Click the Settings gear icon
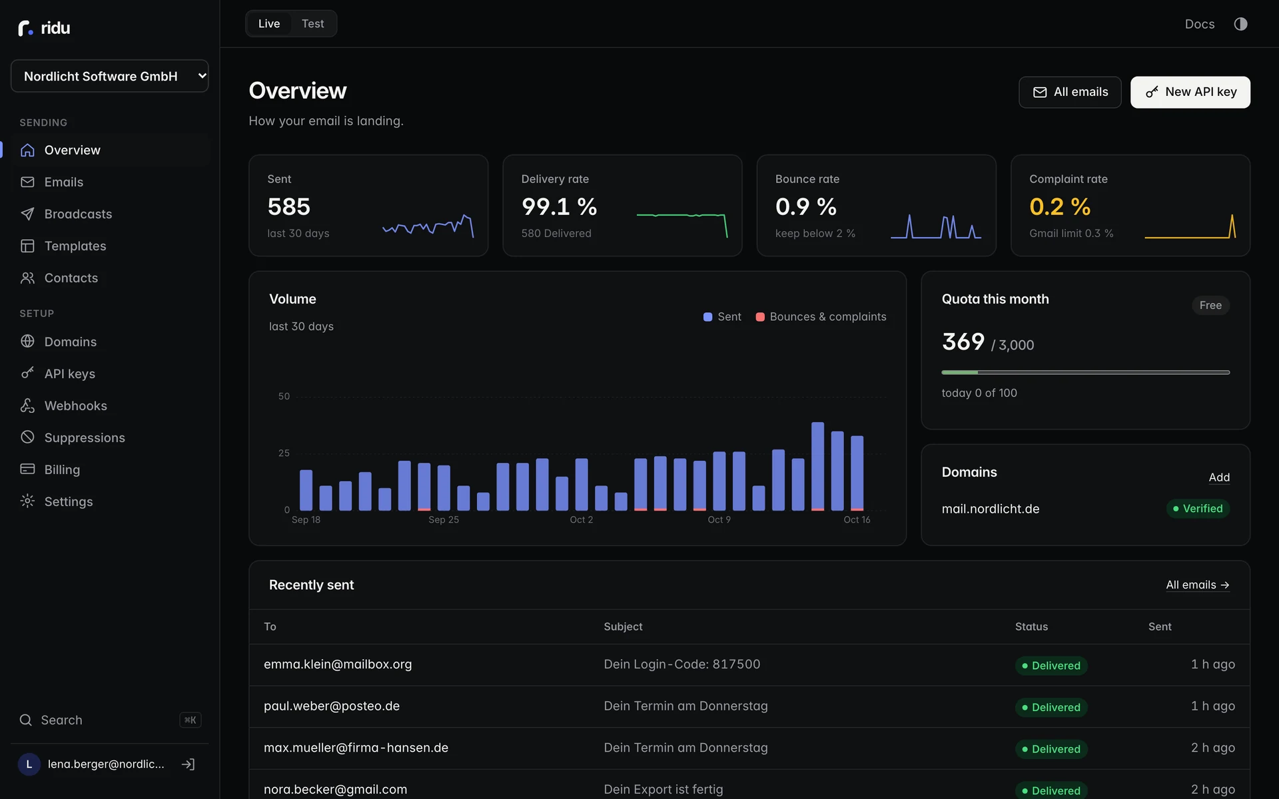The image size is (1279, 799). 27,501
